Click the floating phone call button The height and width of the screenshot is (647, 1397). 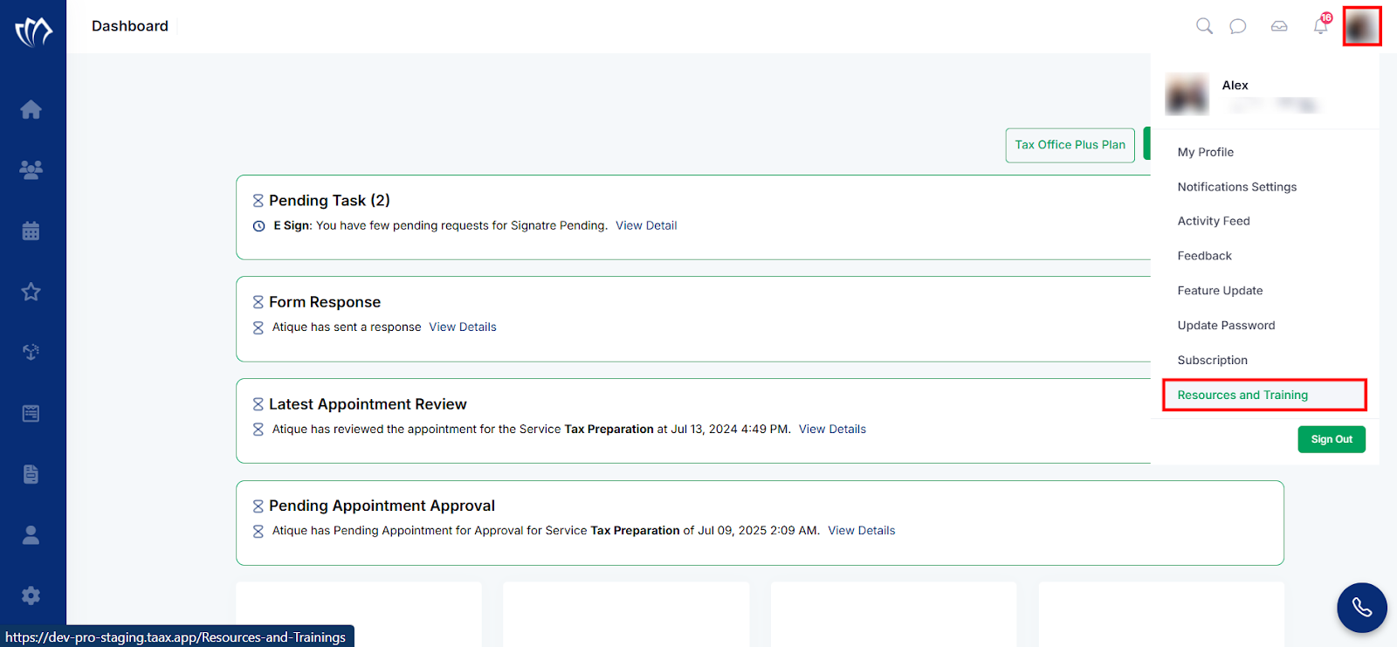coord(1362,608)
